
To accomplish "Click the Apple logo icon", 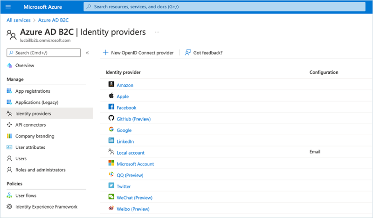I will [x=111, y=95].
